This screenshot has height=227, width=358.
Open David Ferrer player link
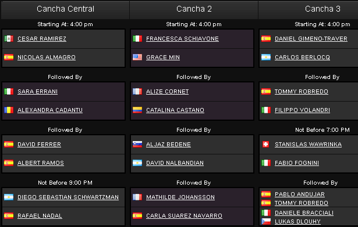click(39, 145)
